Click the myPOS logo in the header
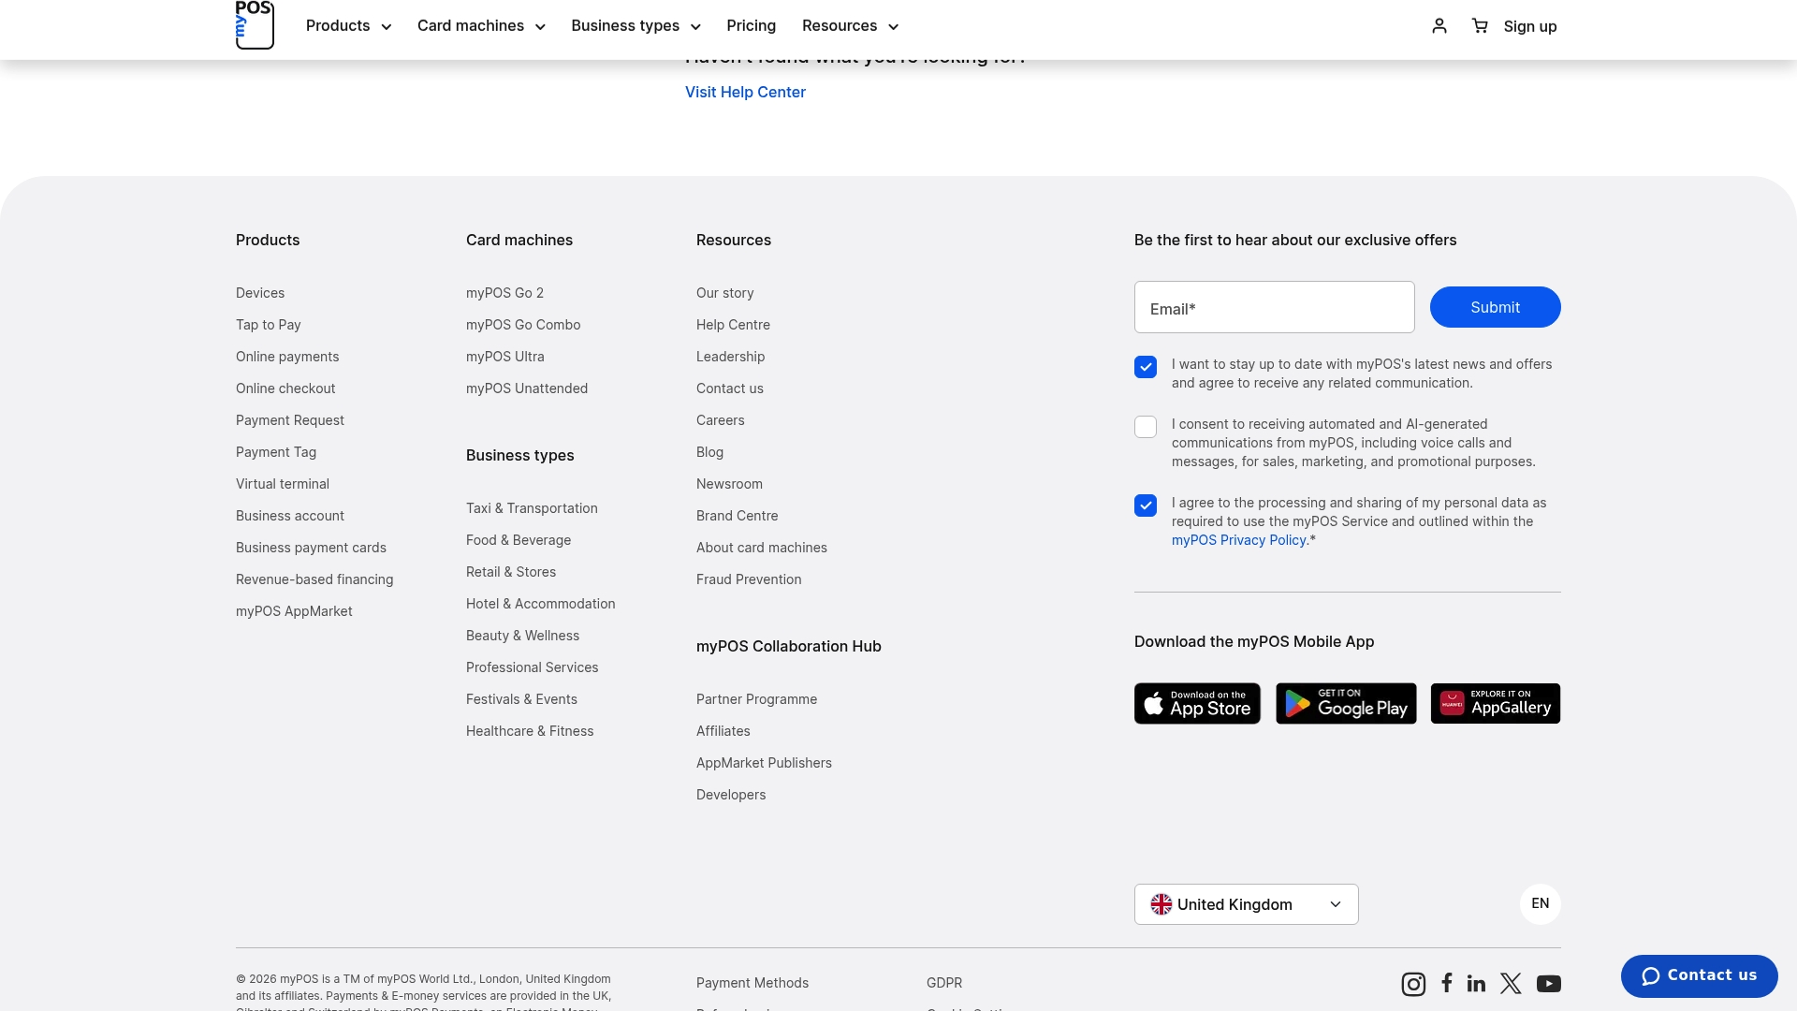 (x=255, y=24)
